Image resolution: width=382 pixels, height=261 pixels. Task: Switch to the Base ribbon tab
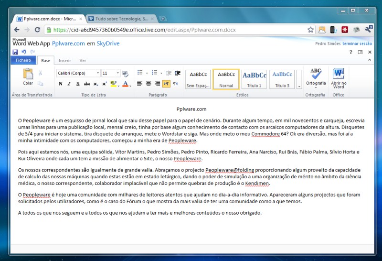45,61
